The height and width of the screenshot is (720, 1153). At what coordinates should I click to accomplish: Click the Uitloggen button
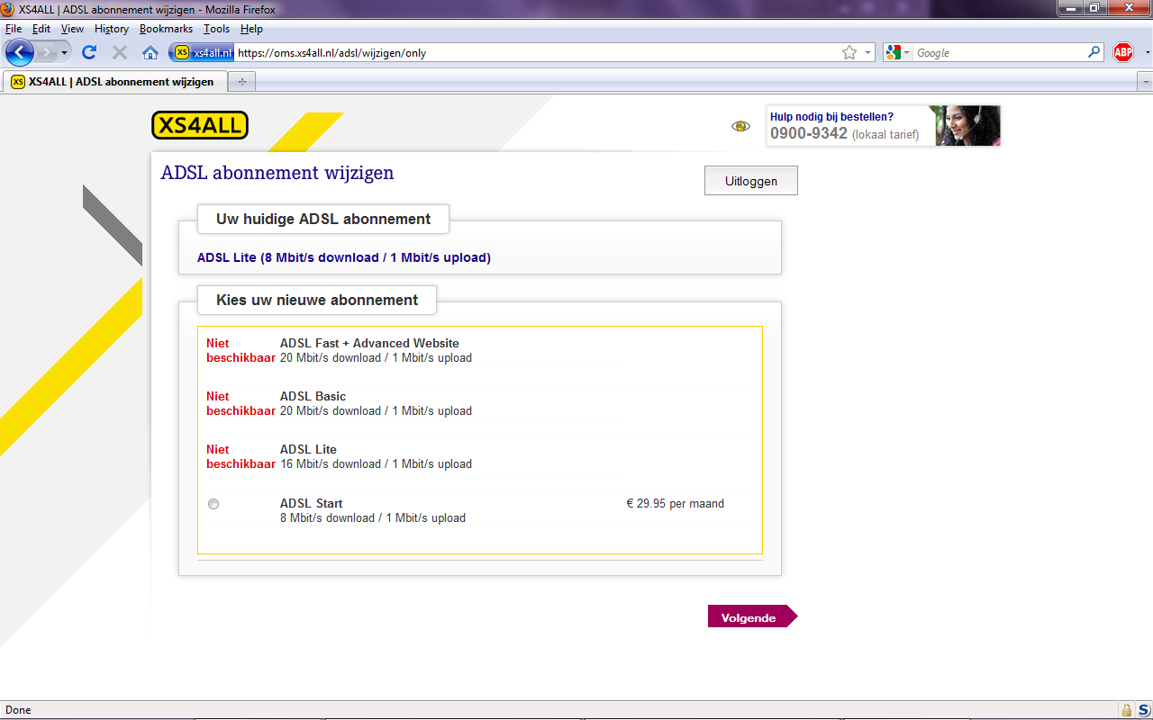[750, 181]
